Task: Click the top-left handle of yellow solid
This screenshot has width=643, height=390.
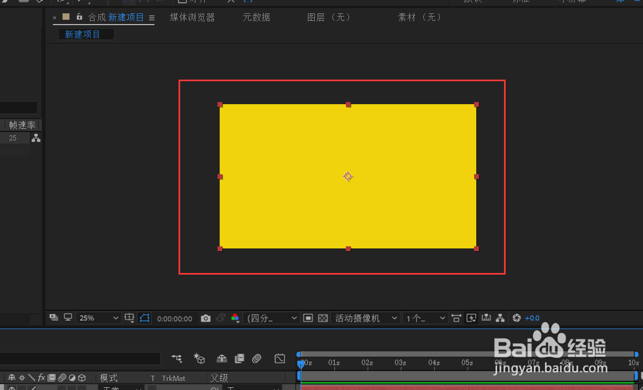Action: [x=220, y=105]
